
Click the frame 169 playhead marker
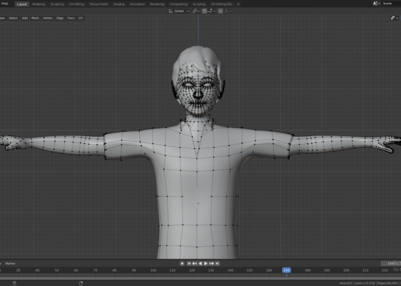coord(286,270)
